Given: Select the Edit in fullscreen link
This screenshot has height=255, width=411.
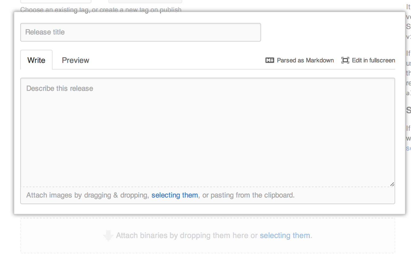Looking at the screenshot, I should tap(373, 60).
